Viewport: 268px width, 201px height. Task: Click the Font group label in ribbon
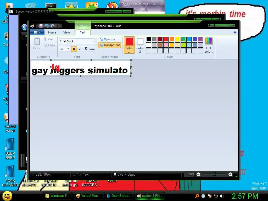click(77, 57)
